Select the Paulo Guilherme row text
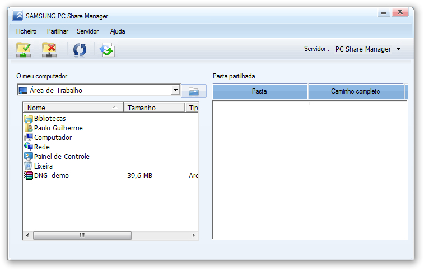Viewport: 424px width, 271px height. [58, 128]
